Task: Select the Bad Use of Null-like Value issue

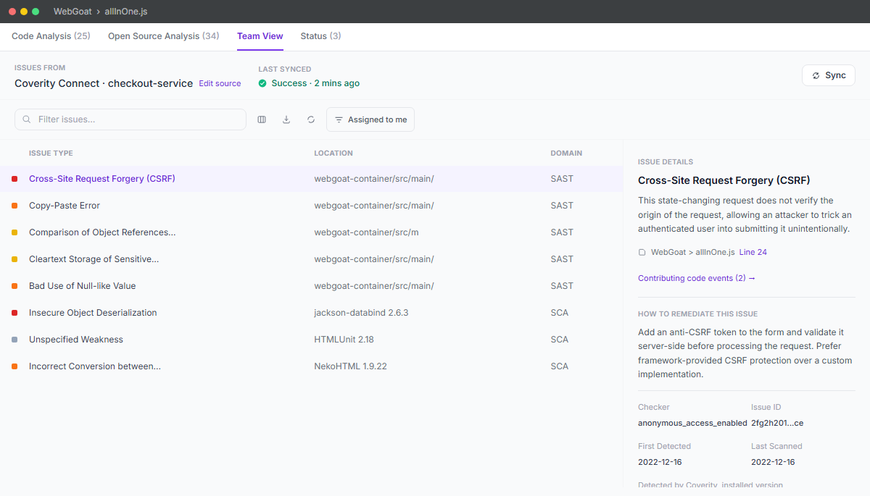Action: tap(312, 286)
